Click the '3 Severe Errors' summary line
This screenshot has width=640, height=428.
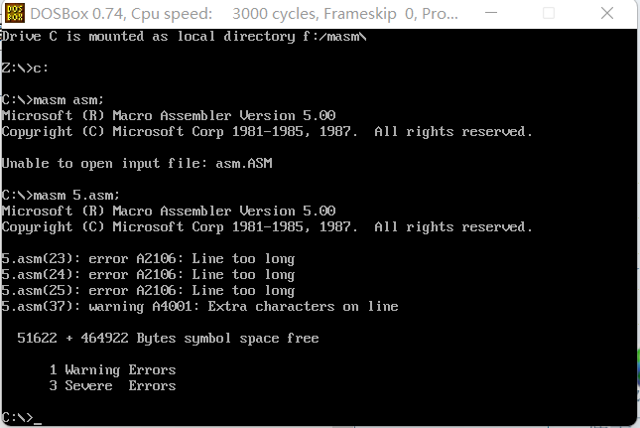coord(112,386)
